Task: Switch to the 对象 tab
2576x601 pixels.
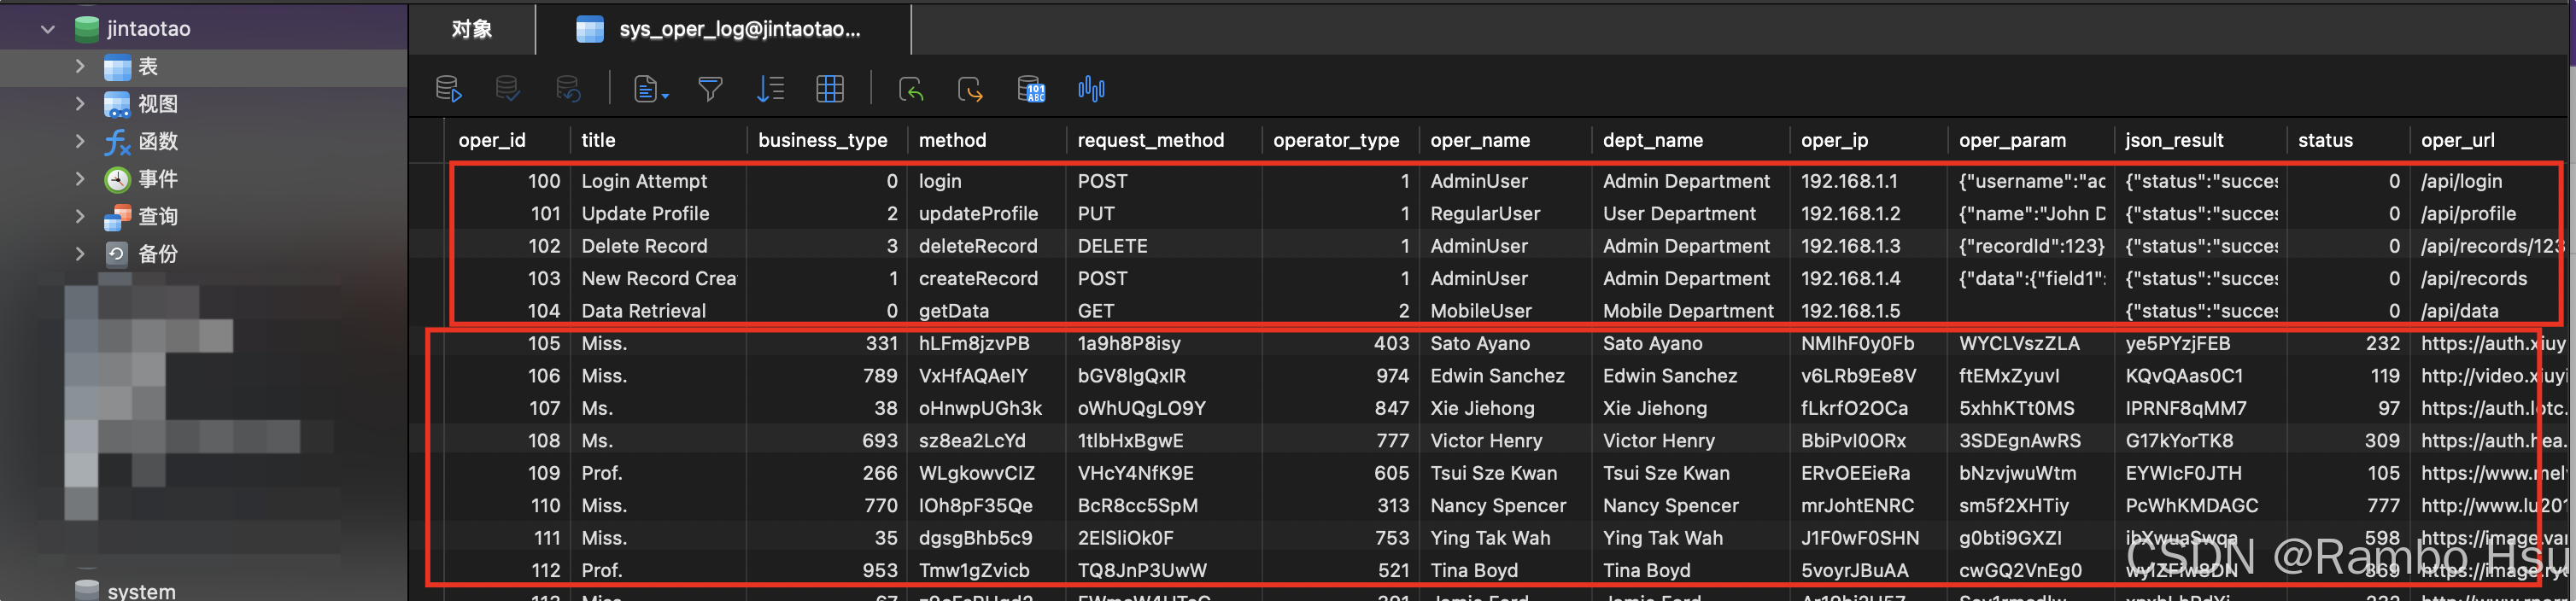Action: (472, 29)
